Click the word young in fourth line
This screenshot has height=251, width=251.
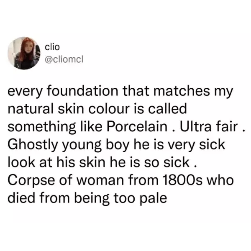coord(82,145)
